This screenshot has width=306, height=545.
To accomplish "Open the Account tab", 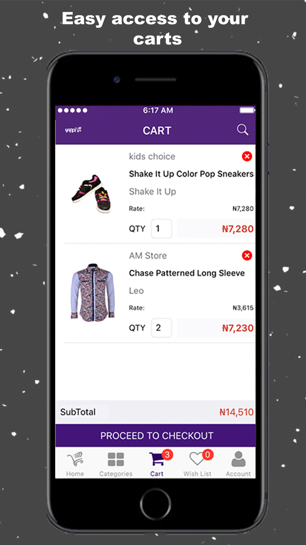I will pos(238,464).
